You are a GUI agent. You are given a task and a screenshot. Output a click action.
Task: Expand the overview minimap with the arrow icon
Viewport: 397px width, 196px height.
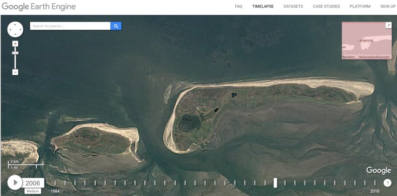click(x=389, y=25)
